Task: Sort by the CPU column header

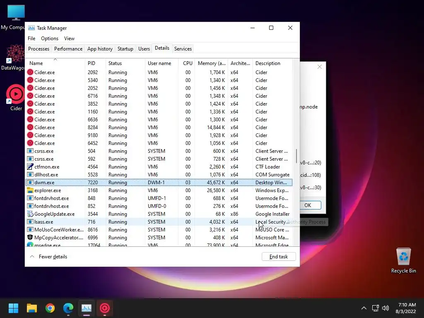Action: pos(187,63)
